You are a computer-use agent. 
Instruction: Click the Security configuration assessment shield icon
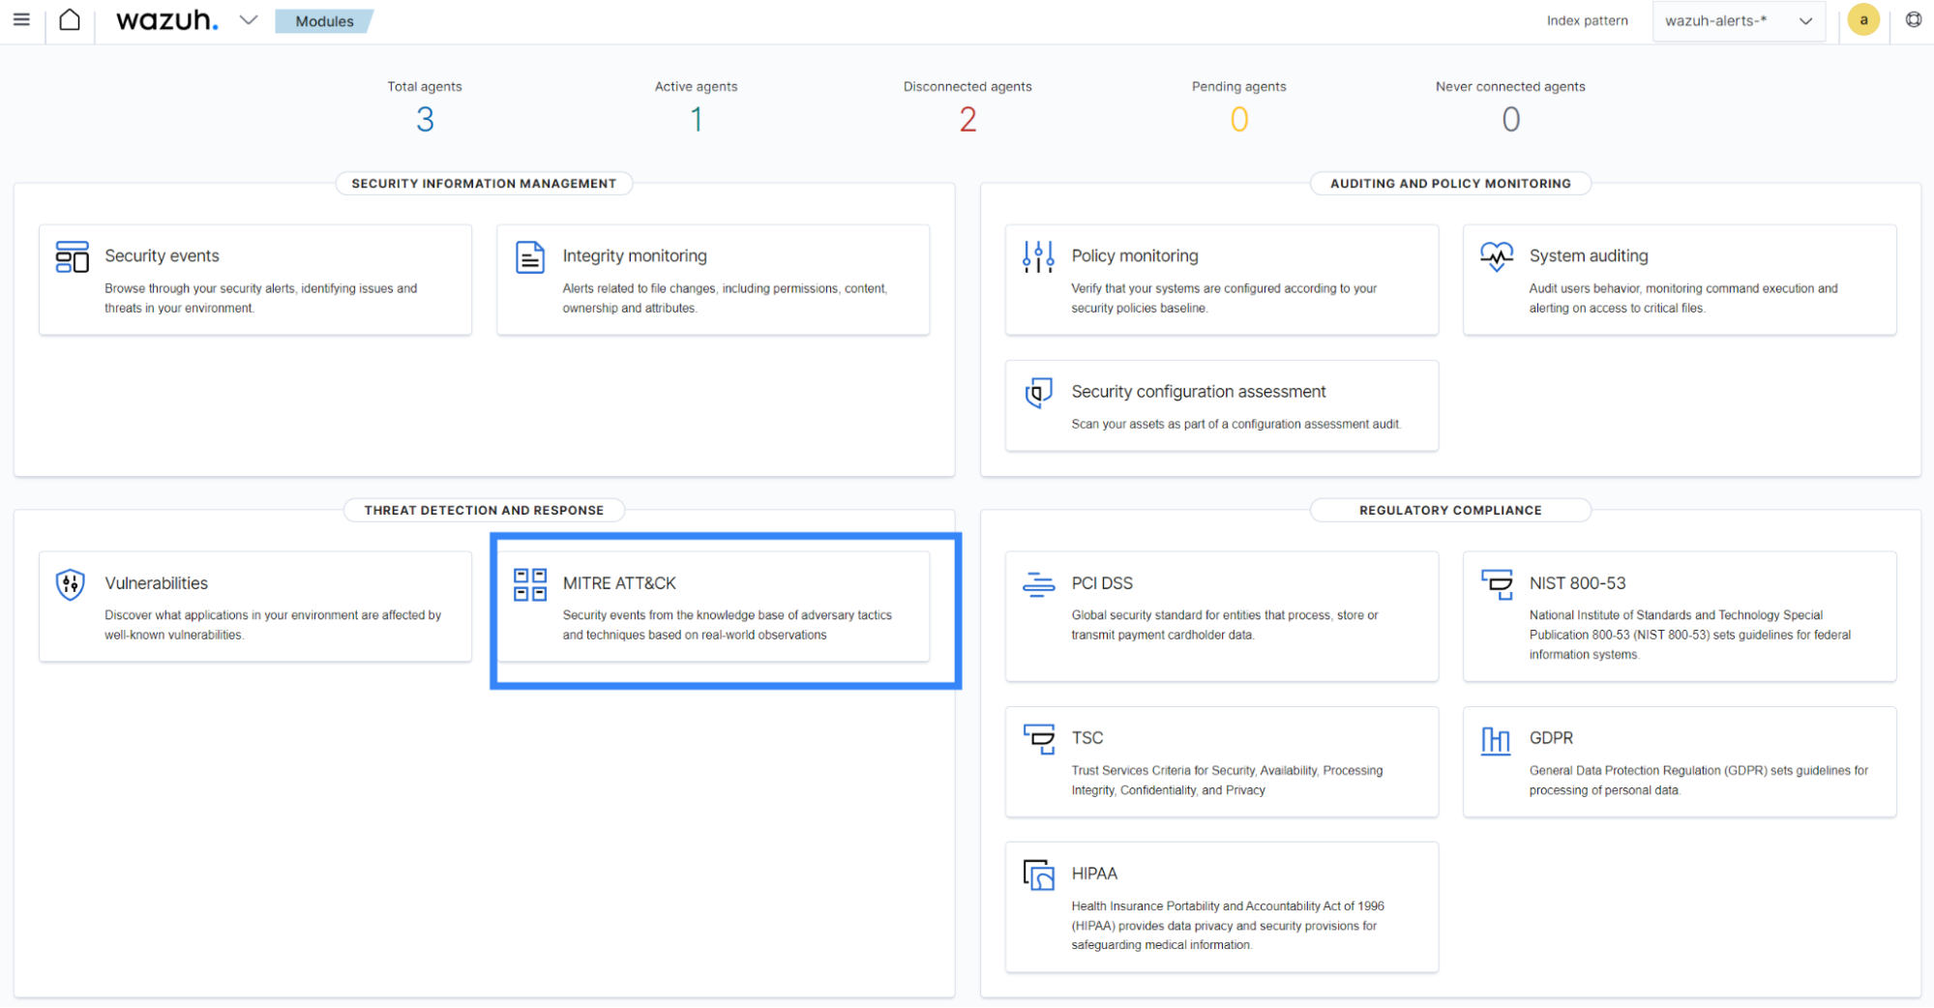pos(1038,393)
